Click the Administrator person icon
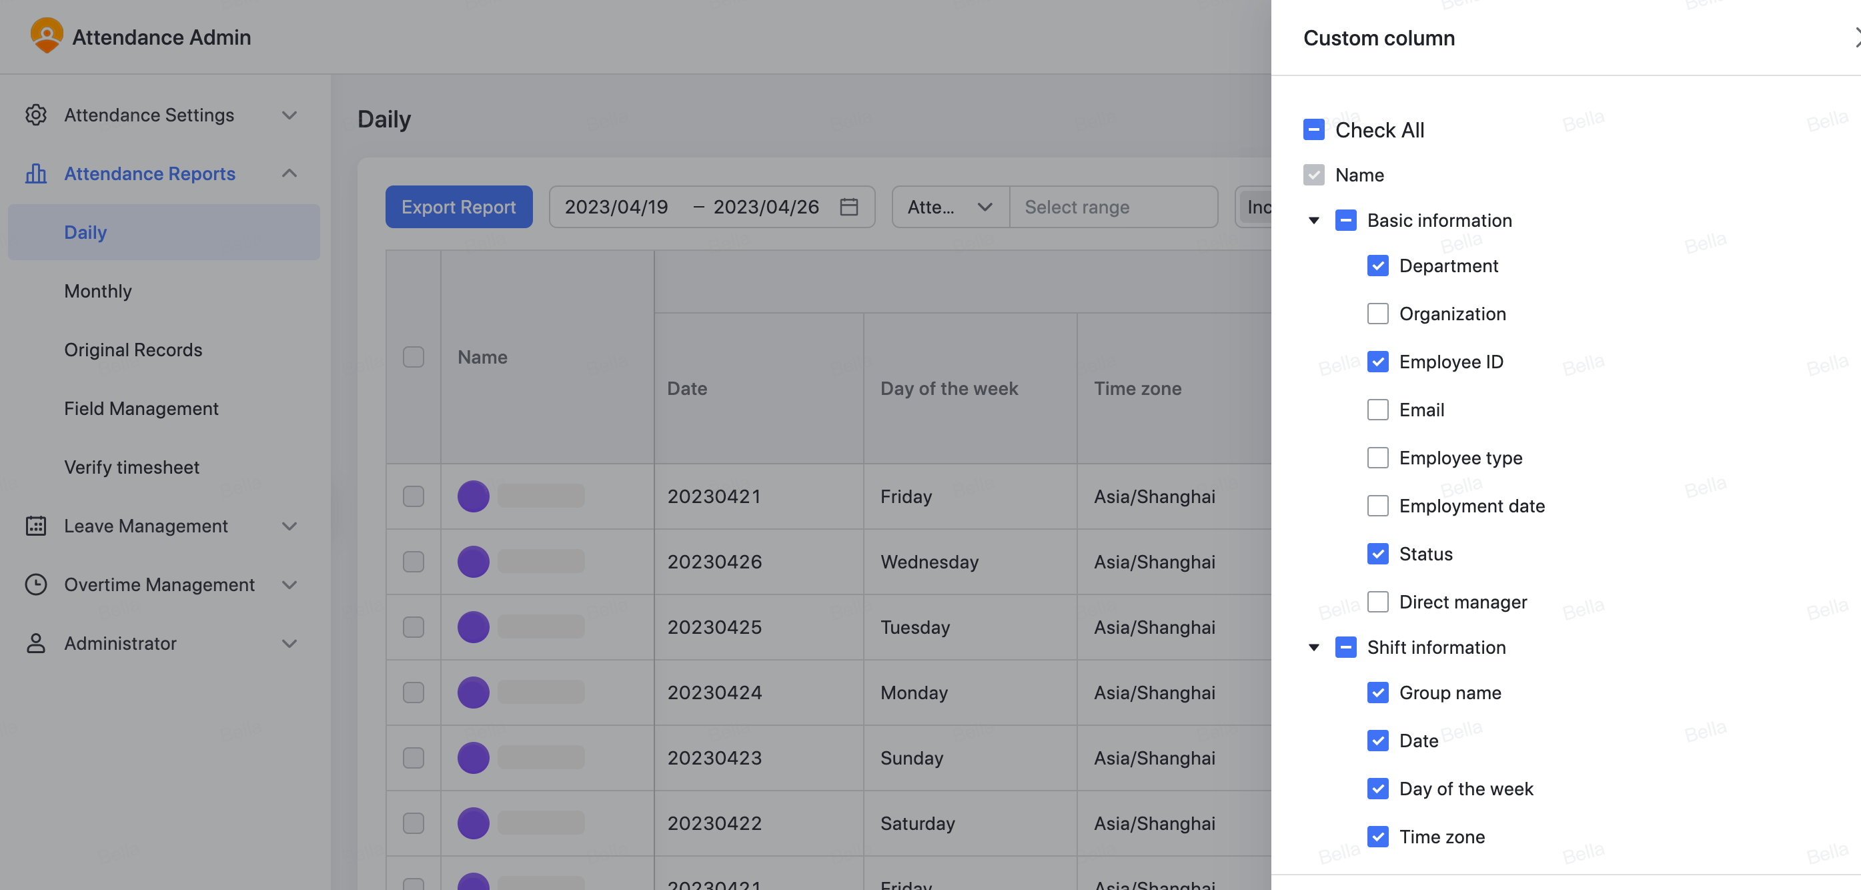This screenshot has width=1861, height=890. click(x=36, y=643)
